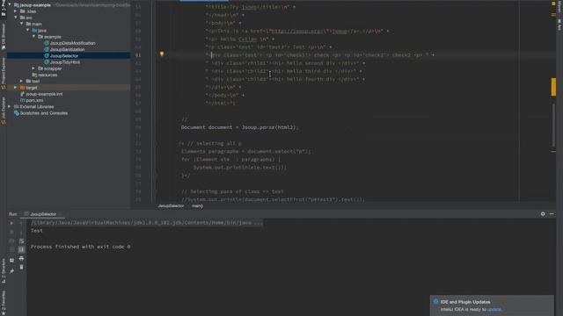Open the DB Browser tool window tab

tap(4, 37)
